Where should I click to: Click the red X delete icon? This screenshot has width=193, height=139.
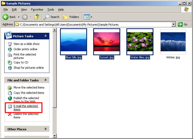tap(10, 114)
